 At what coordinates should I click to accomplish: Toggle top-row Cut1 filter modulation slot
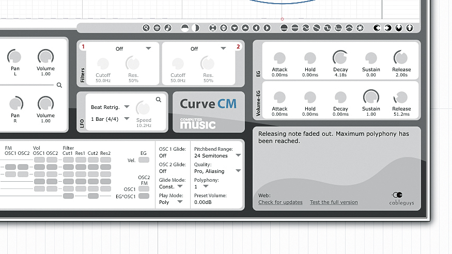point(68,160)
